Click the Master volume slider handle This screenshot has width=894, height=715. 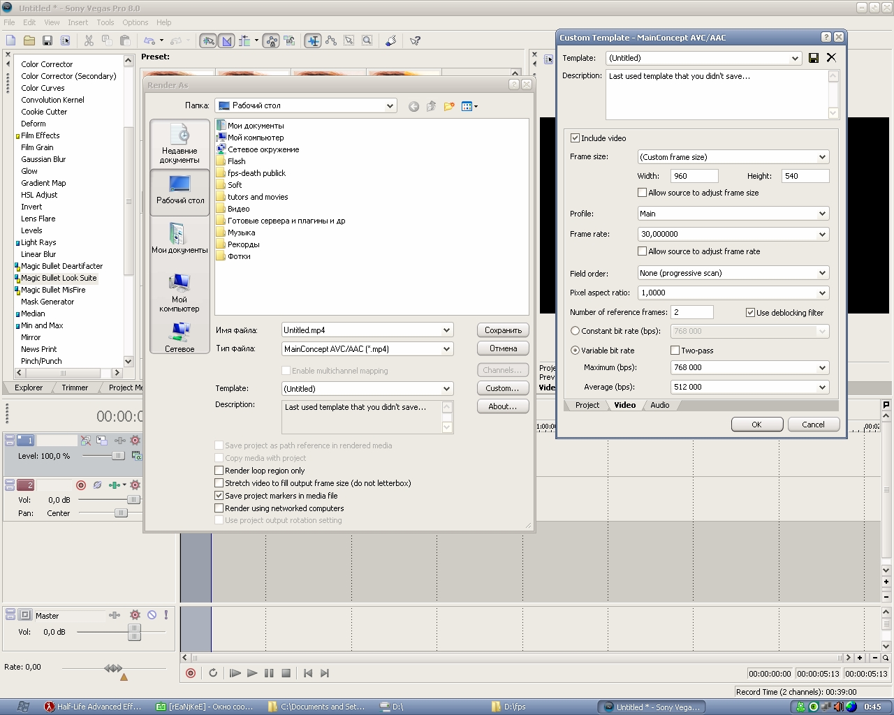pyautogui.click(x=134, y=632)
